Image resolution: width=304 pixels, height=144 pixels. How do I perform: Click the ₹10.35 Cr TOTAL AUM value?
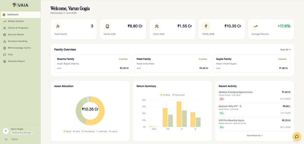[233, 26]
